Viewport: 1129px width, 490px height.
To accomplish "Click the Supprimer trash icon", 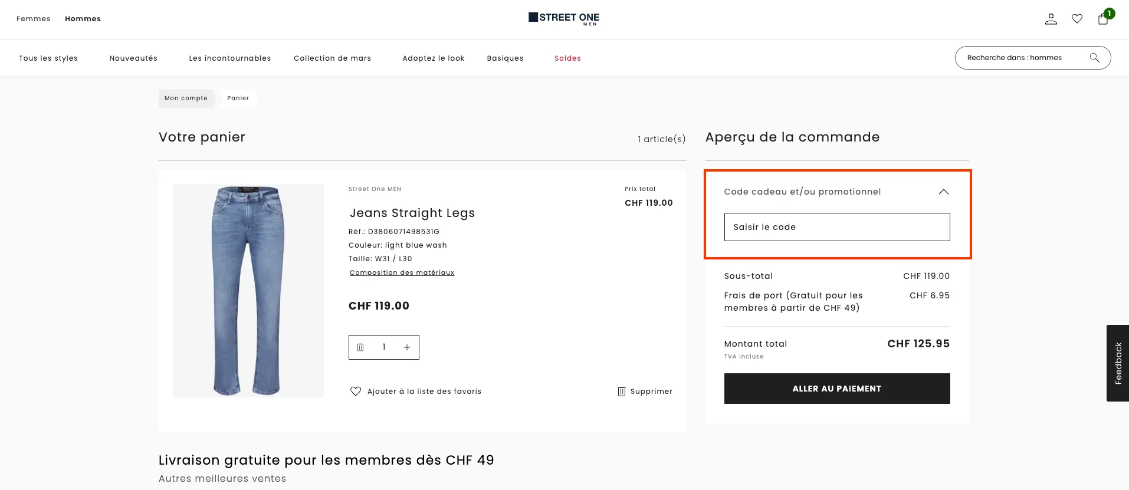I will click(x=621, y=391).
